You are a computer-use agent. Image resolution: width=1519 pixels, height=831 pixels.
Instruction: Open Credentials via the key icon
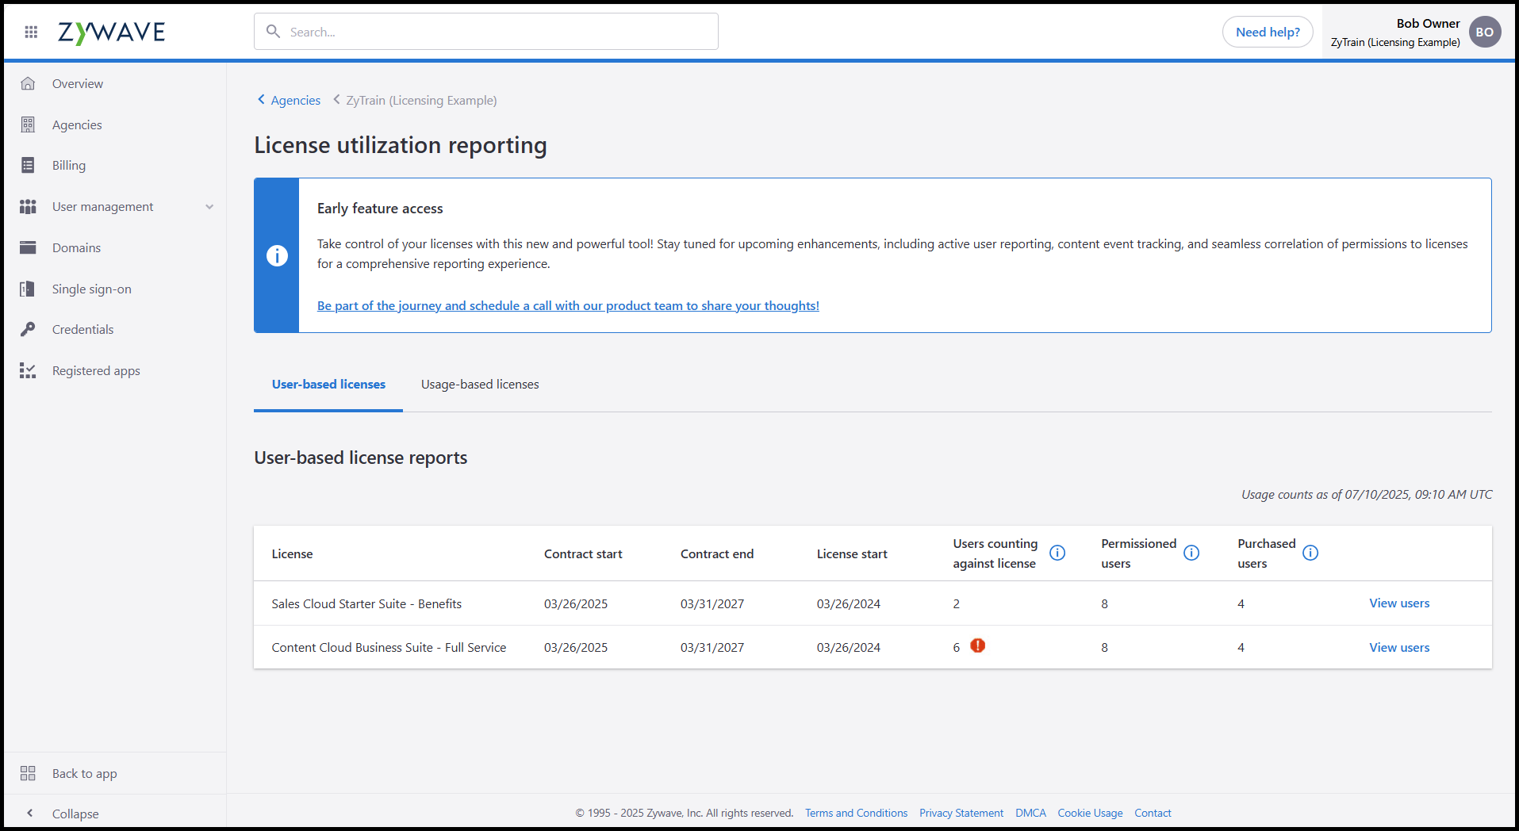[28, 329]
